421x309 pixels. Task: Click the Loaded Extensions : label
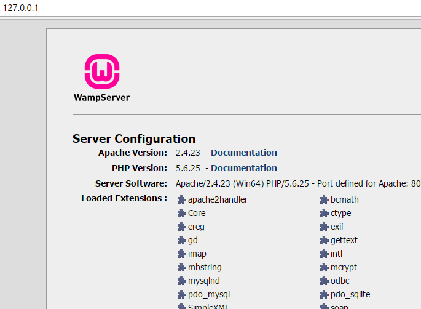124,198
